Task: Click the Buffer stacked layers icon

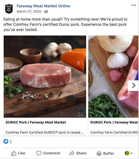Action: 99,153
